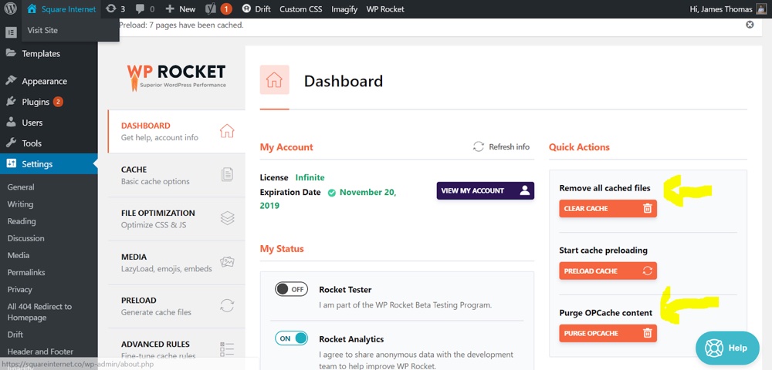
Task: Open Reading settings submenu
Action: (x=22, y=221)
